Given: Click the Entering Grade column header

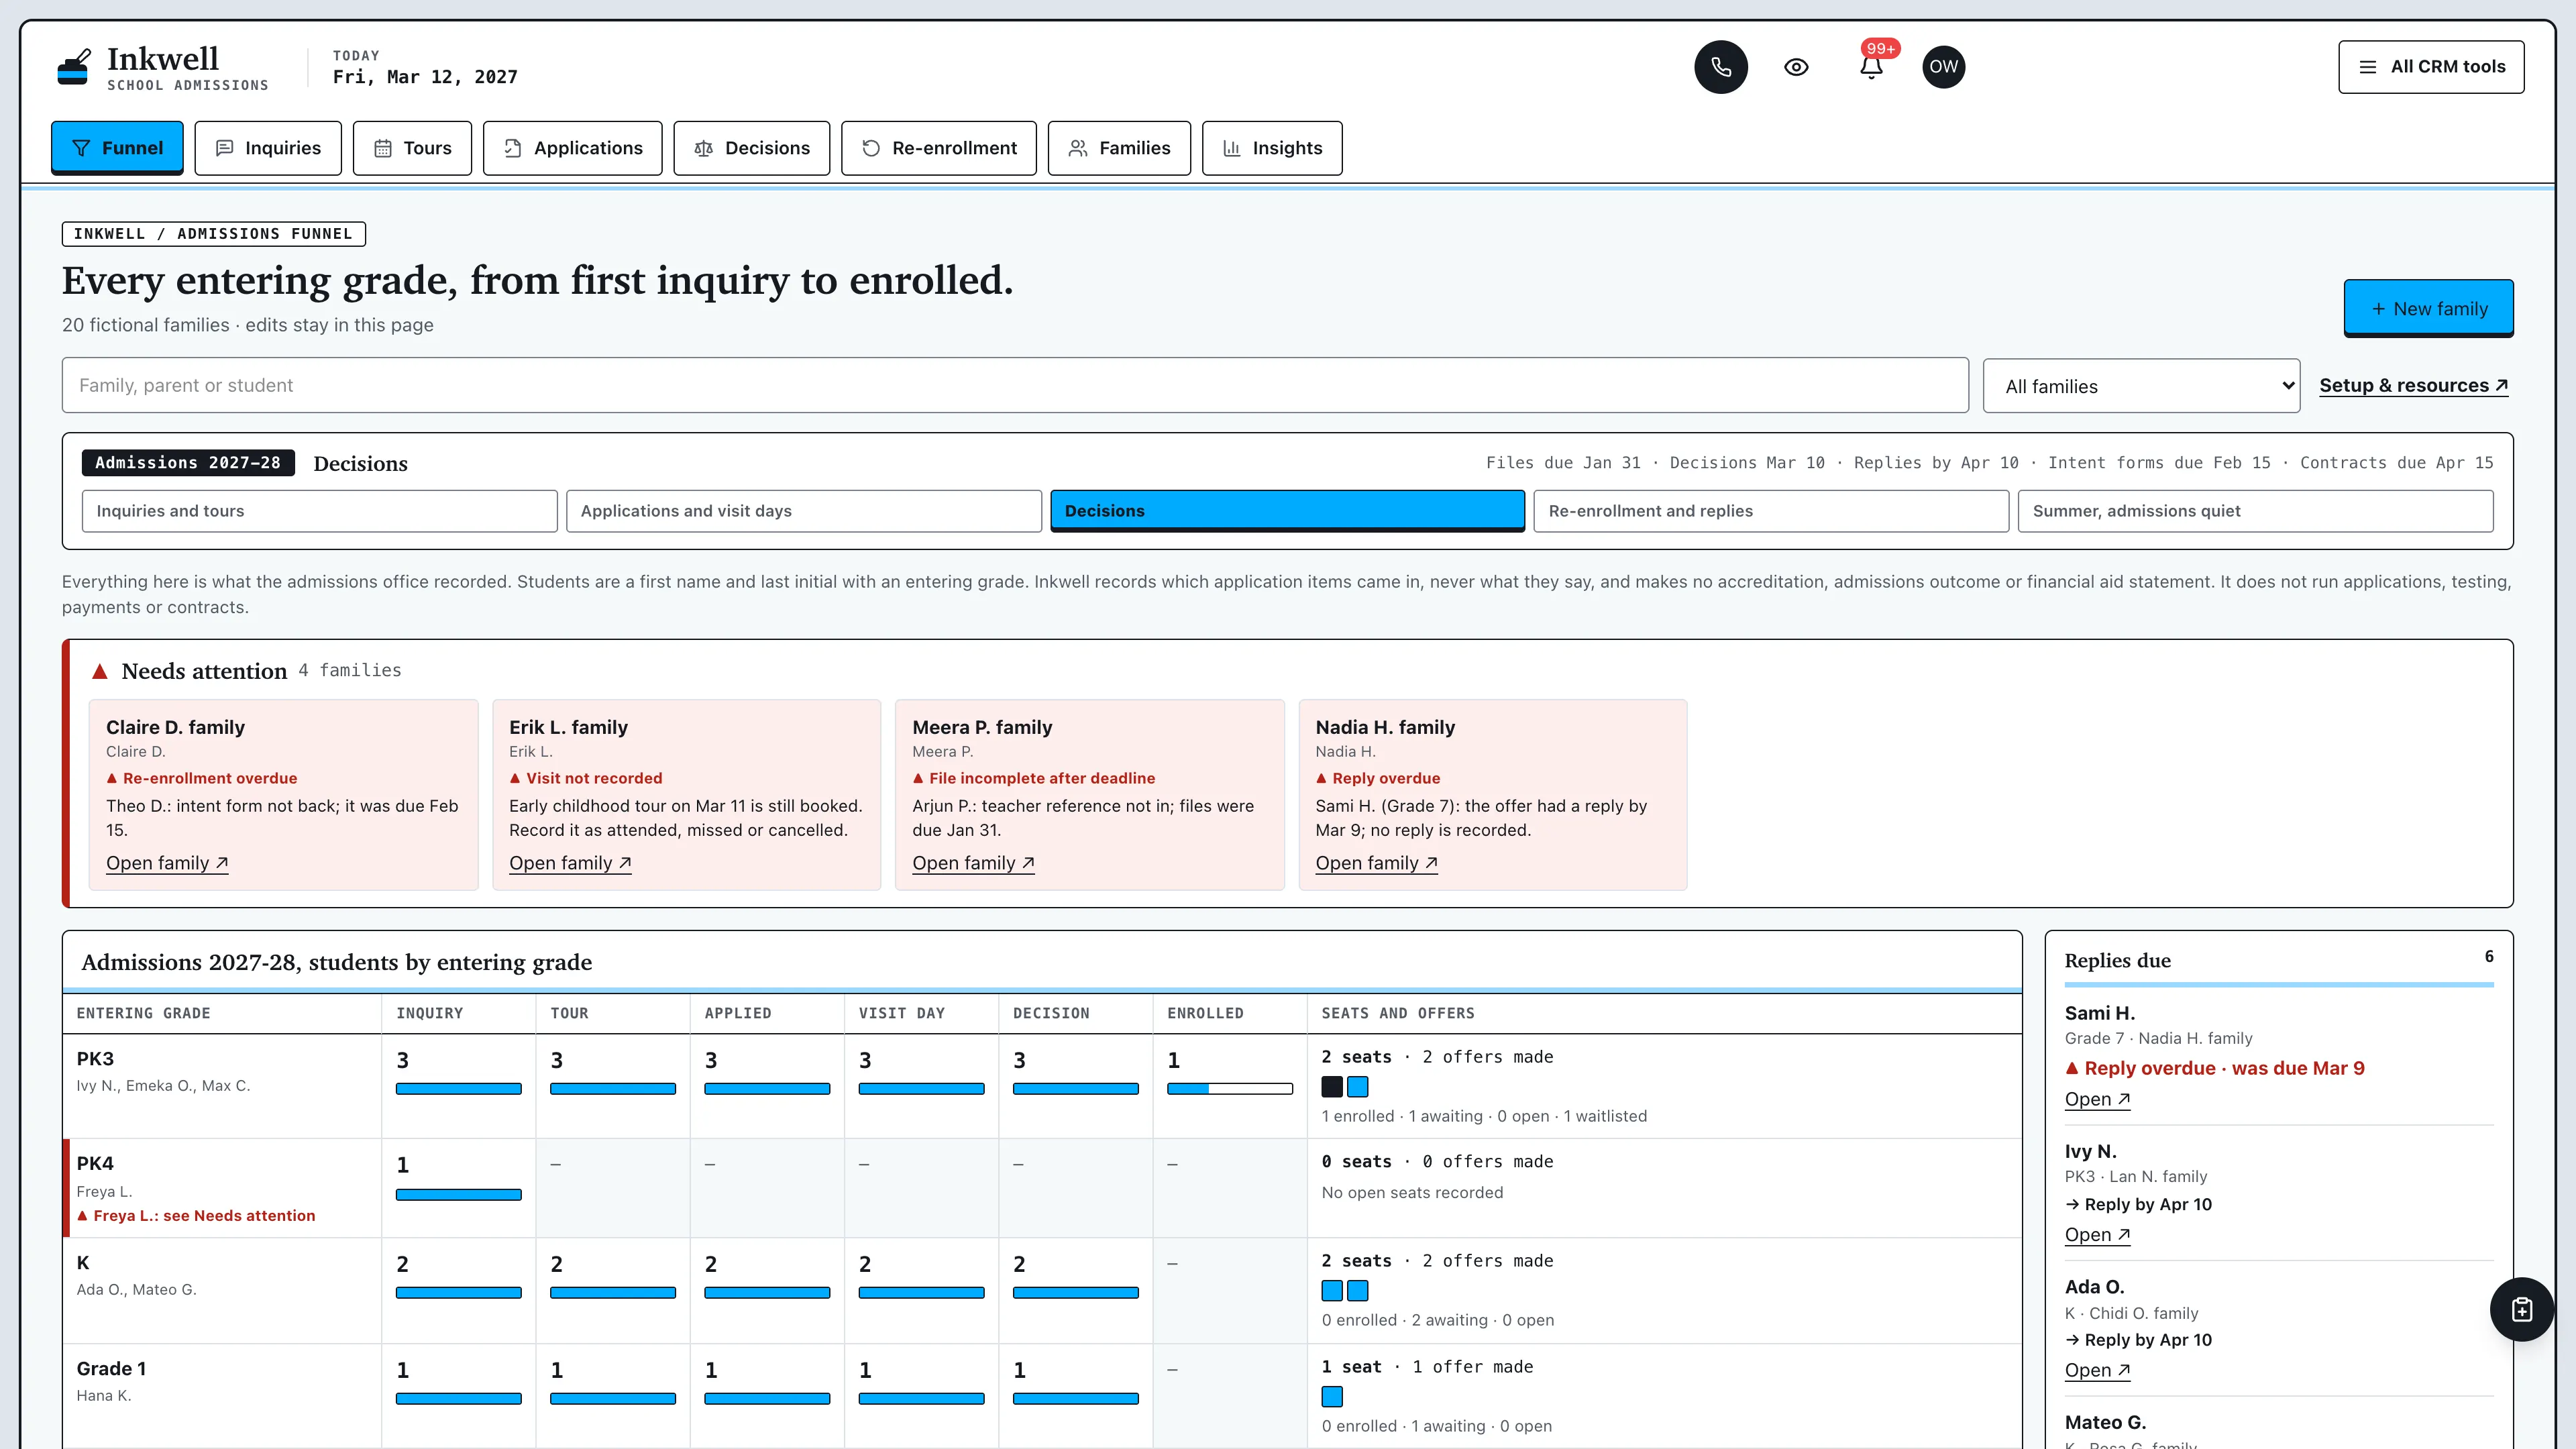Looking at the screenshot, I should coord(143,1013).
